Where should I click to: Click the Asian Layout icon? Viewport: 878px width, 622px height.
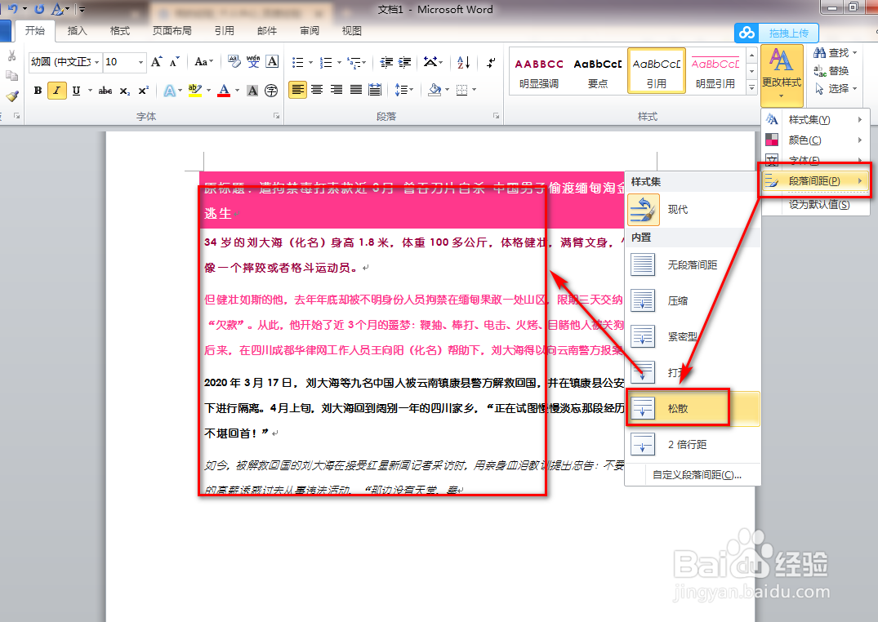tap(430, 62)
